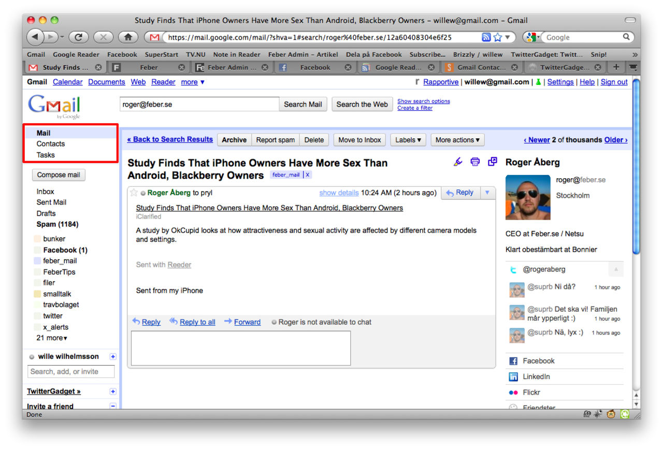Open Contacts in the left sidebar
Viewport: 663px width, 450px height.
(51, 144)
